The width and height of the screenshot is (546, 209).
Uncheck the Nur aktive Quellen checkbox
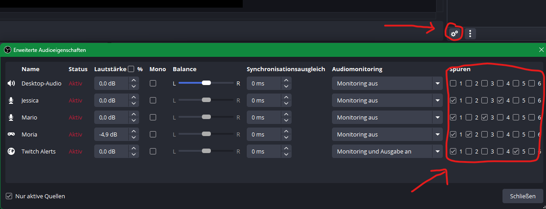pyautogui.click(x=9, y=196)
